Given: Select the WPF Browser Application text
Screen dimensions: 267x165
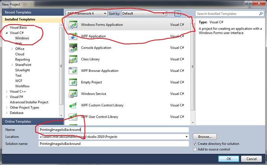Looking at the screenshot, I should (x=99, y=71).
